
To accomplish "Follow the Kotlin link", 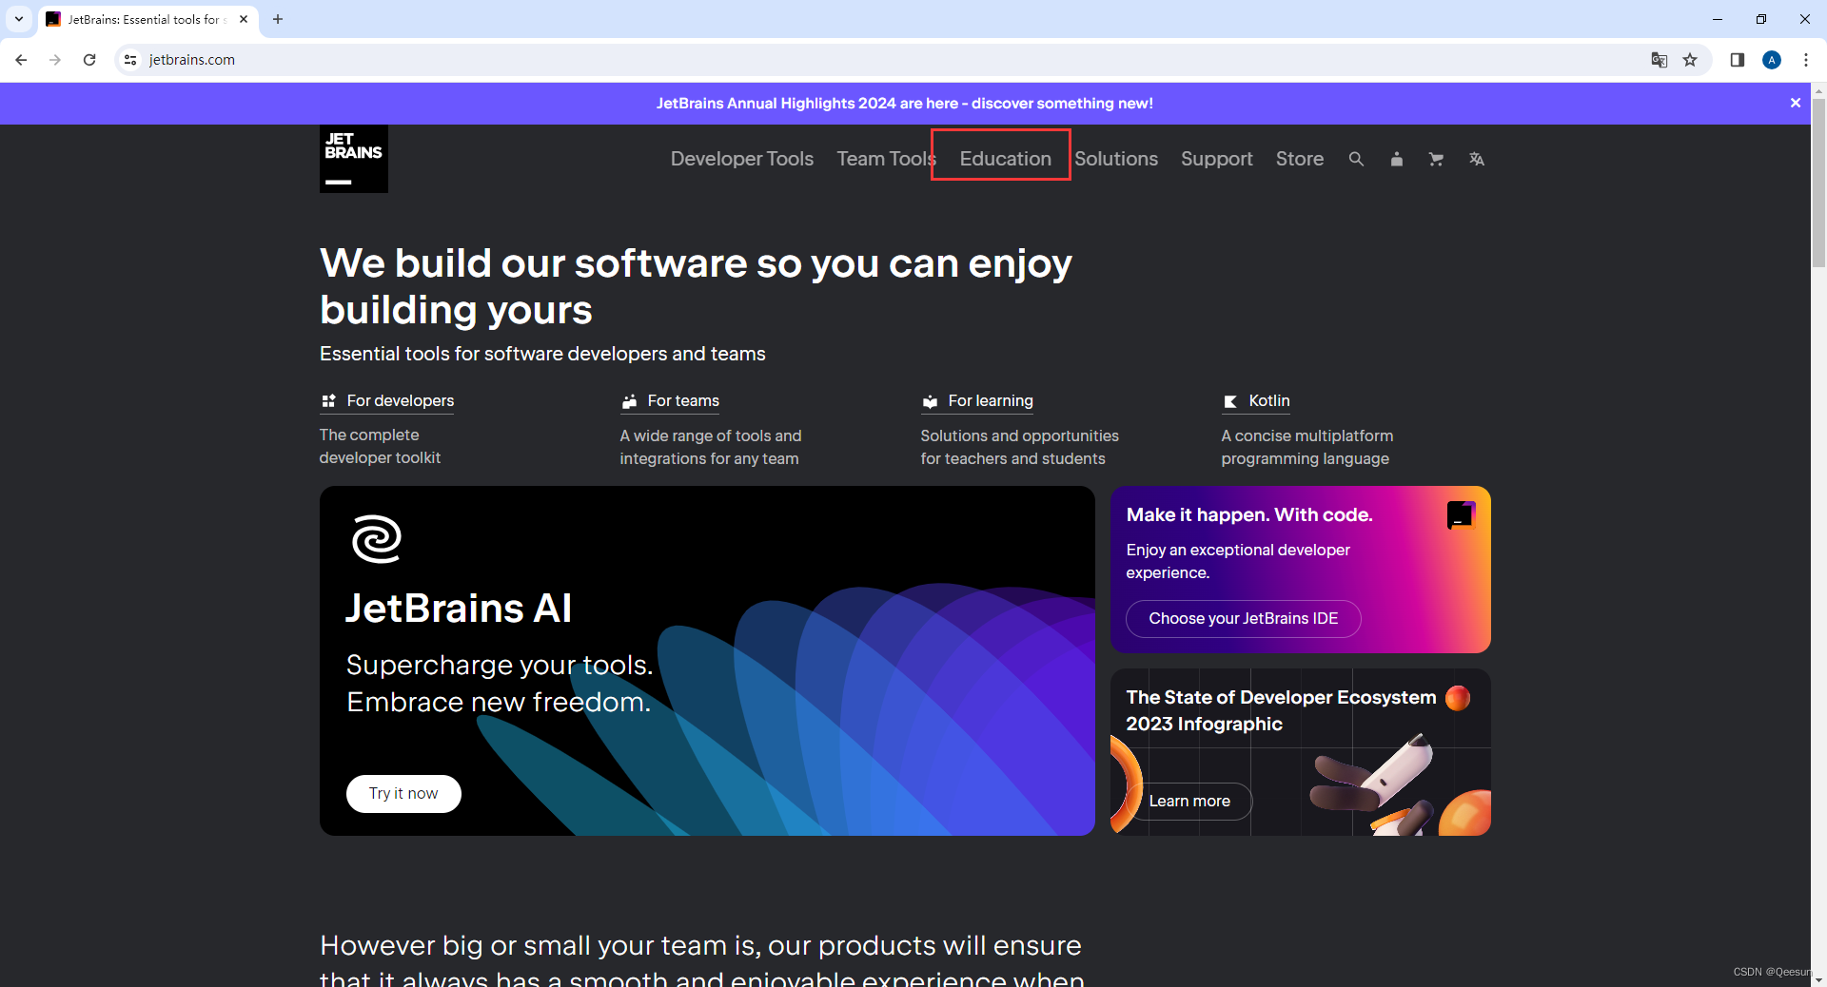I will coord(1269,401).
